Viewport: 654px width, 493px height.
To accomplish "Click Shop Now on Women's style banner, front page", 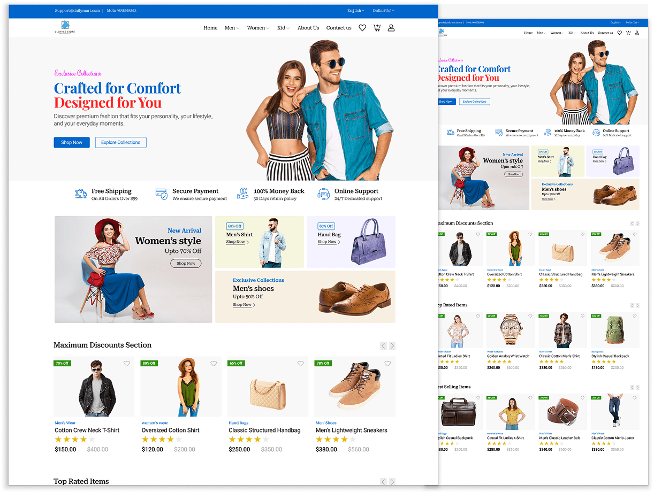I will point(186,263).
